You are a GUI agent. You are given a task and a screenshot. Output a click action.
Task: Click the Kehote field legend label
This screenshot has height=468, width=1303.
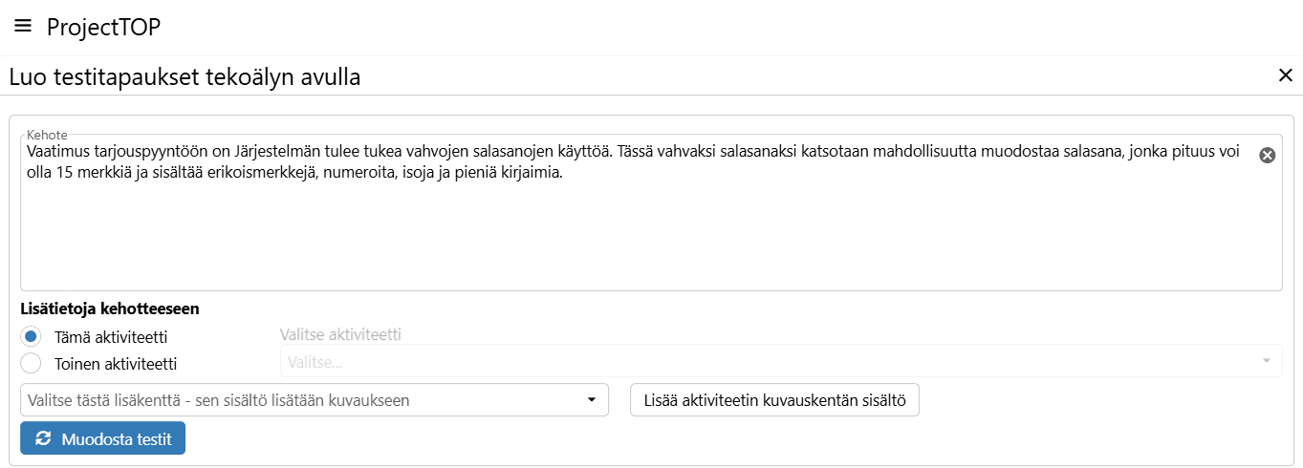click(47, 135)
